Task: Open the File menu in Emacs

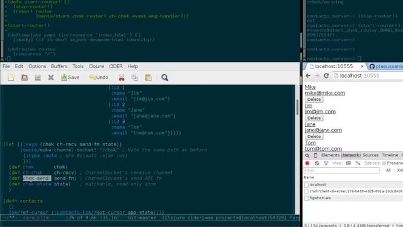Action: (x=6, y=66)
